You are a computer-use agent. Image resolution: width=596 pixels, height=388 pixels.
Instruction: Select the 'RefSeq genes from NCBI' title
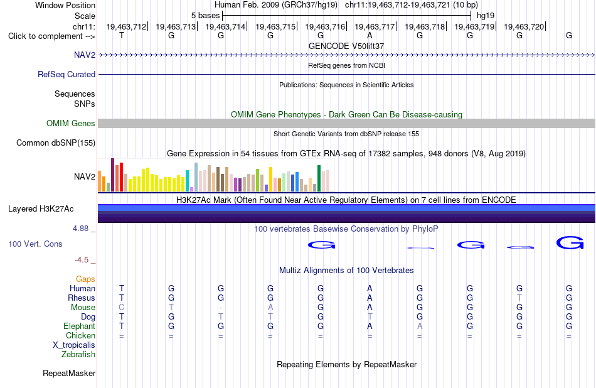coord(346,65)
